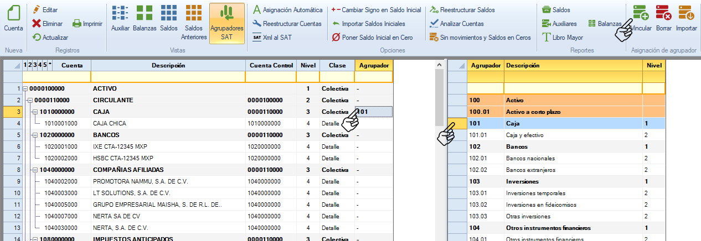Run Asignación Automática
Viewport: 701px width, 241px height.
click(287, 10)
